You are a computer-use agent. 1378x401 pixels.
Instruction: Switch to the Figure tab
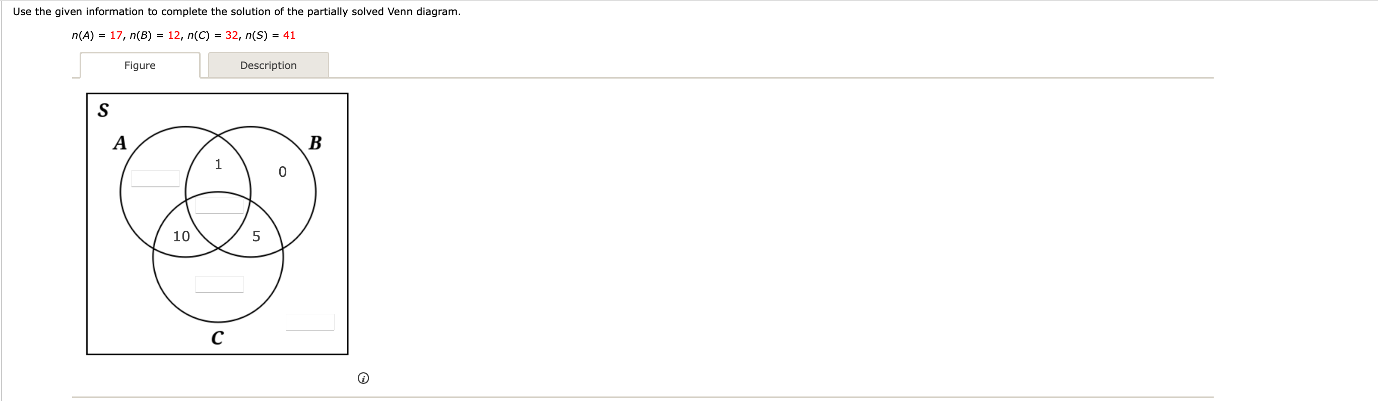(x=139, y=65)
